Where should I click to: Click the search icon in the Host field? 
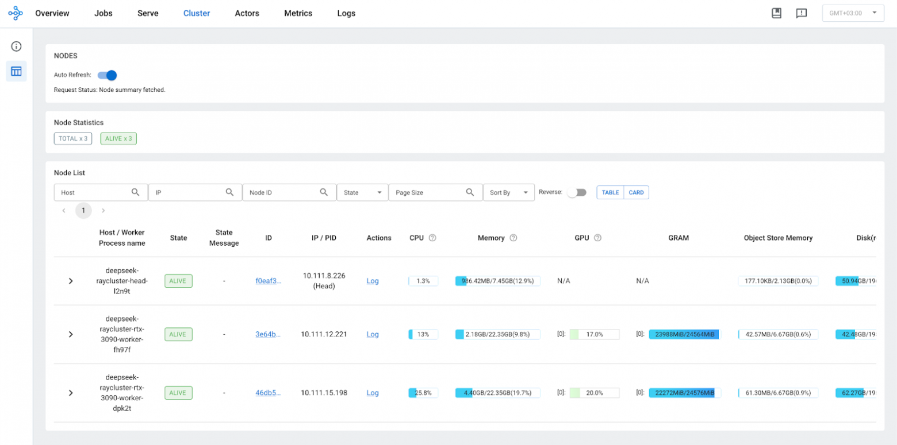(x=136, y=192)
